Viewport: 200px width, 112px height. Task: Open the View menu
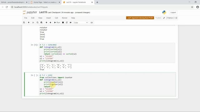[40, 18]
